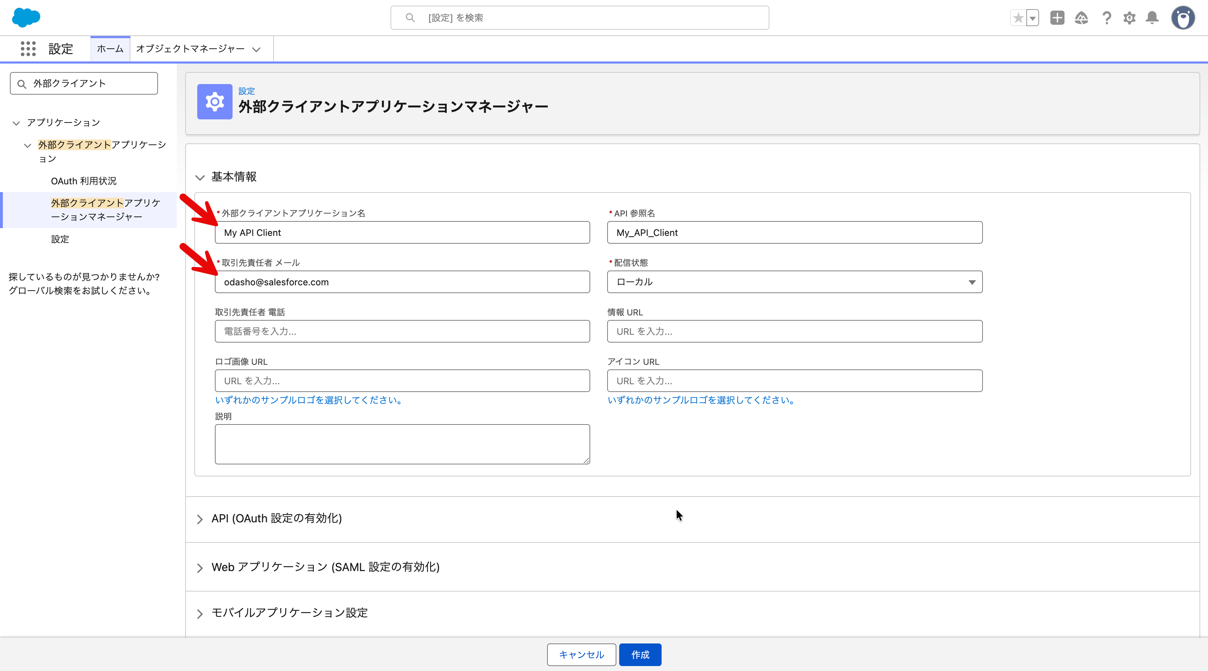Open the App Launcher grid icon
Screen dimensions: 1208x671
[x=28, y=49]
